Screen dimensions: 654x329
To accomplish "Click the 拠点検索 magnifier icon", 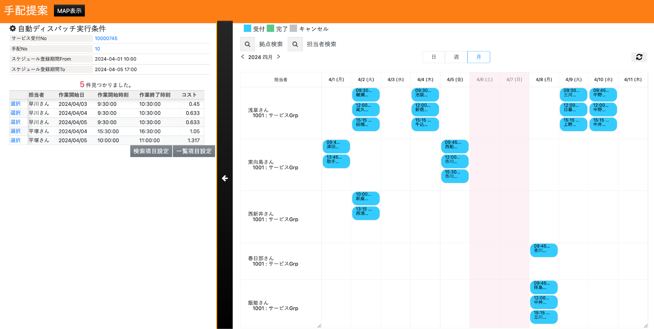I will (x=247, y=44).
